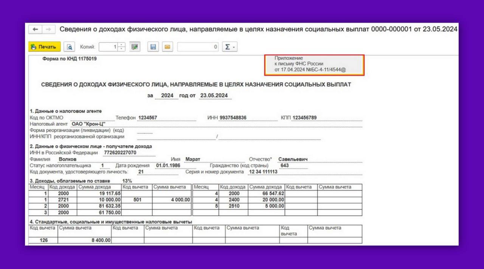484x269 pixels.
Task: Select the ИНН value 9937548836
Action: click(x=233, y=117)
